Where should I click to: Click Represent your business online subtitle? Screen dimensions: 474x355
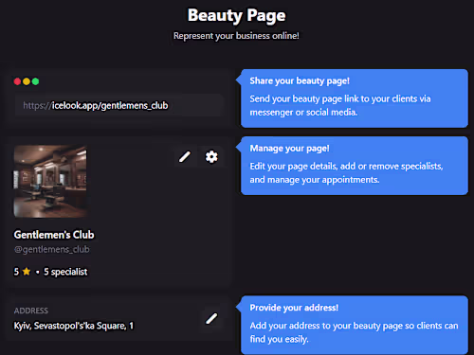point(236,36)
